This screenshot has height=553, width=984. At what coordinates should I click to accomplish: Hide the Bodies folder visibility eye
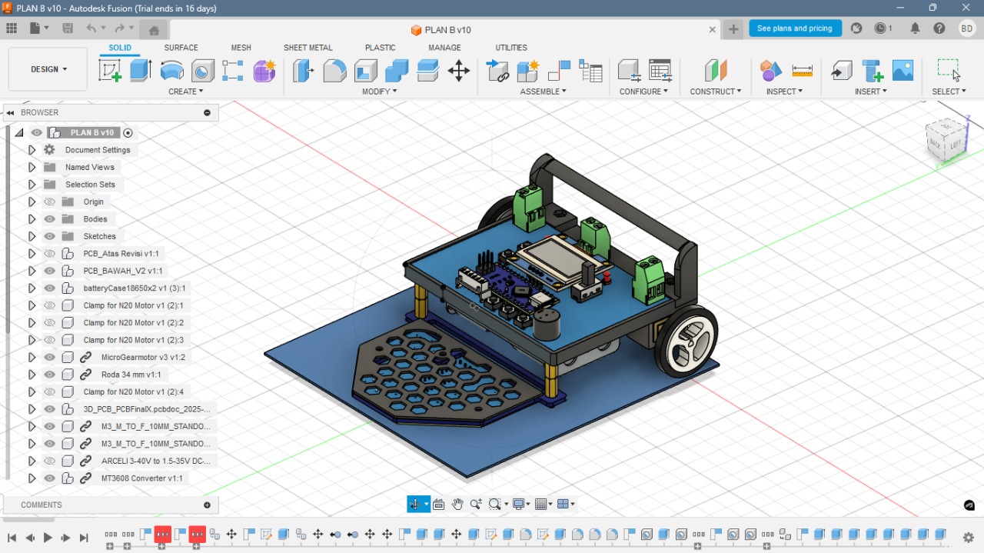pos(50,219)
